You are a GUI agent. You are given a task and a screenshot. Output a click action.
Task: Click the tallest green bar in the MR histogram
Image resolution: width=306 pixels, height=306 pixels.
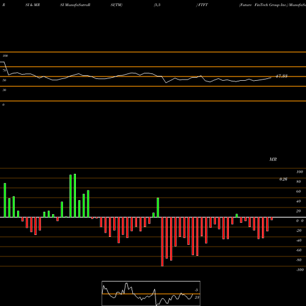tap(75, 195)
